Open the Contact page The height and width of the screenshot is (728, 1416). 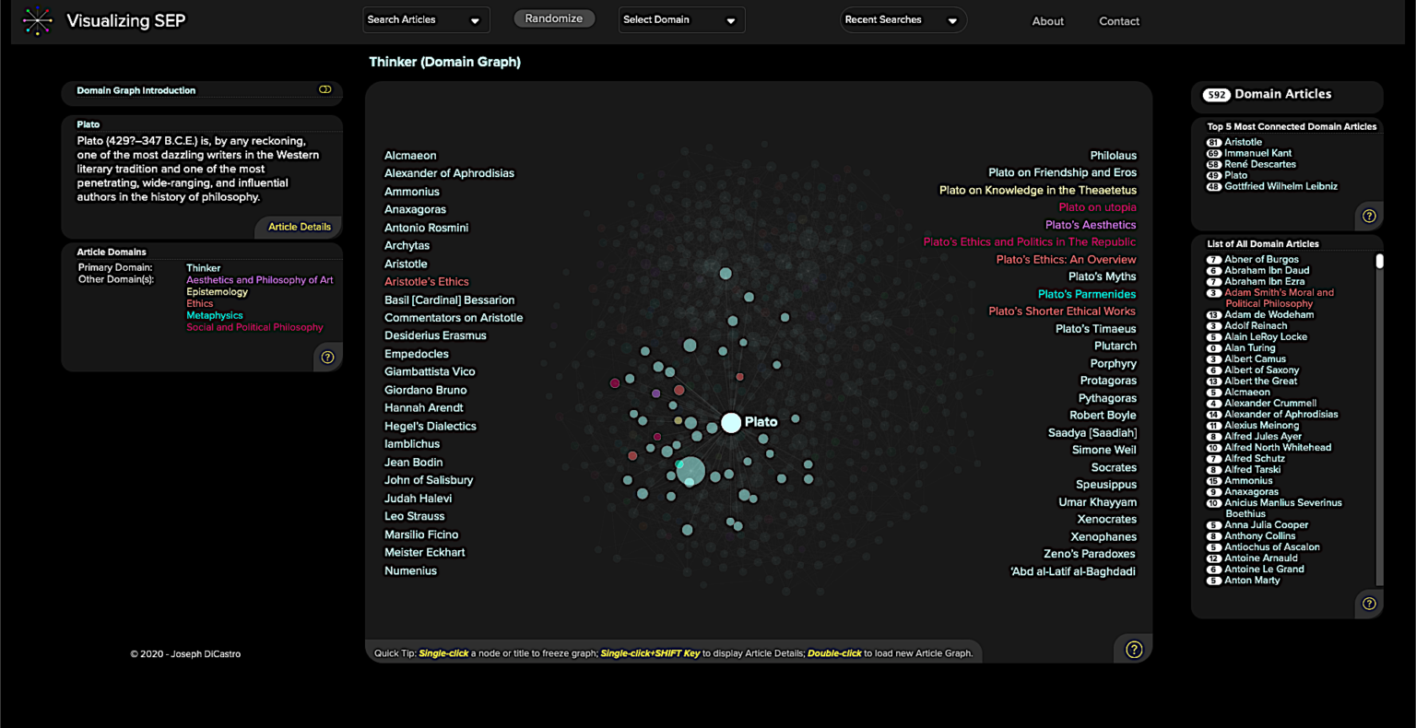pyautogui.click(x=1118, y=20)
